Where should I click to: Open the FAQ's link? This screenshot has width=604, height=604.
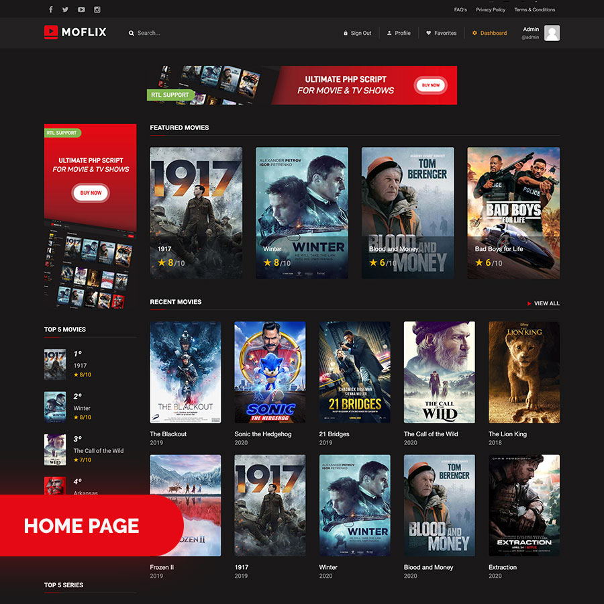460,9
